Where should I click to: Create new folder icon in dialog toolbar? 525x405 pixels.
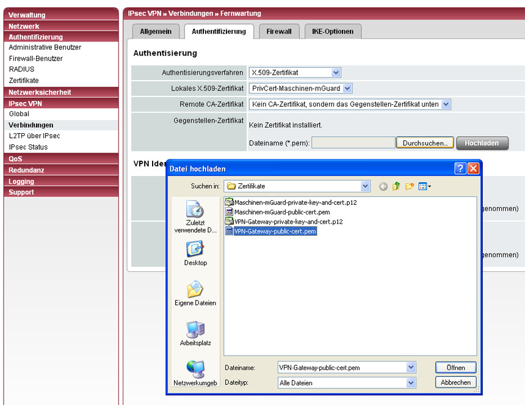coord(410,186)
